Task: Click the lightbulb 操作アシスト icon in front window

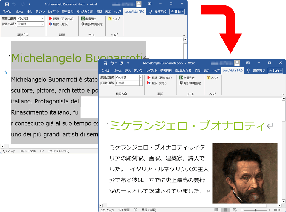Action: pyautogui.click(x=248, y=71)
